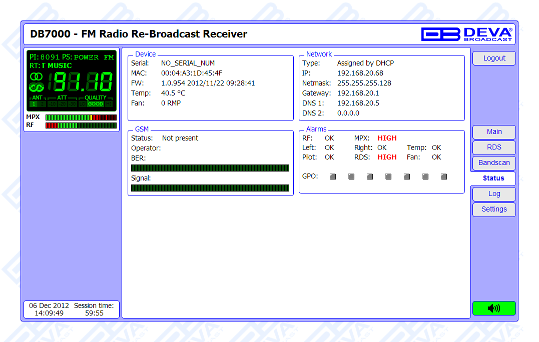The height and width of the screenshot is (342, 539).
Task: Click the MPX level meter bar
Action: point(81,117)
